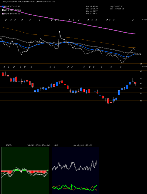Click inside the dark blue ADX chart panel

tap(75, 170)
